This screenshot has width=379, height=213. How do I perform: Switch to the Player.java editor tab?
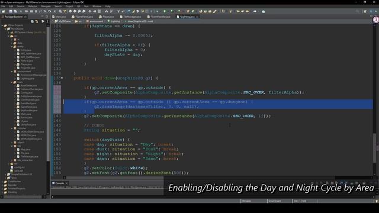click(x=107, y=17)
